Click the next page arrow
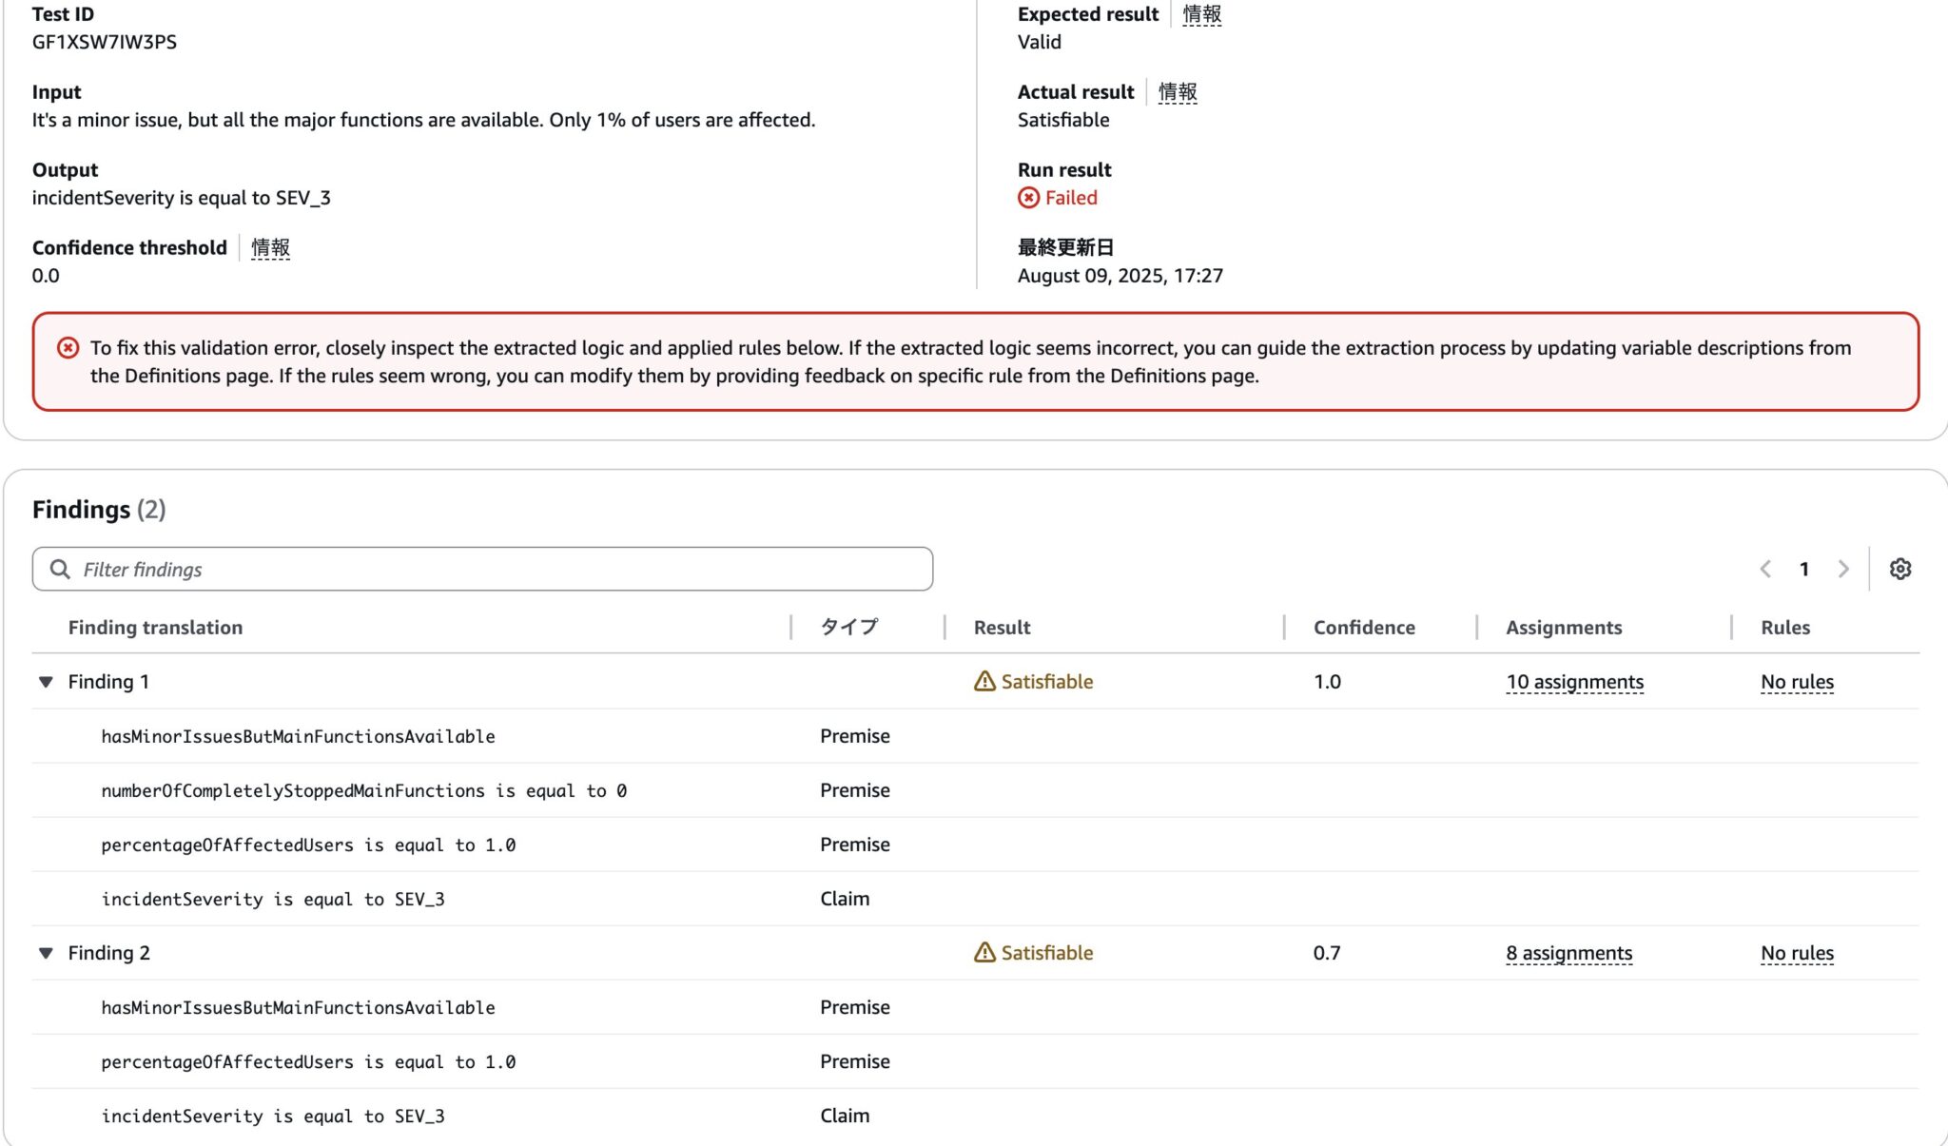Image resolution: width=1948 pixels, height=1146 pixels. (1844, 569)
